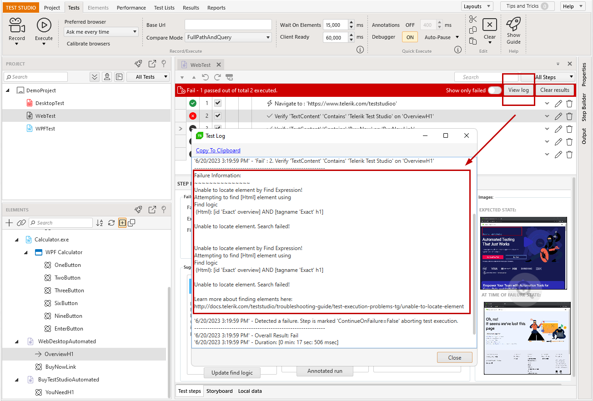Pin the Elements panel

coord(164,210)
